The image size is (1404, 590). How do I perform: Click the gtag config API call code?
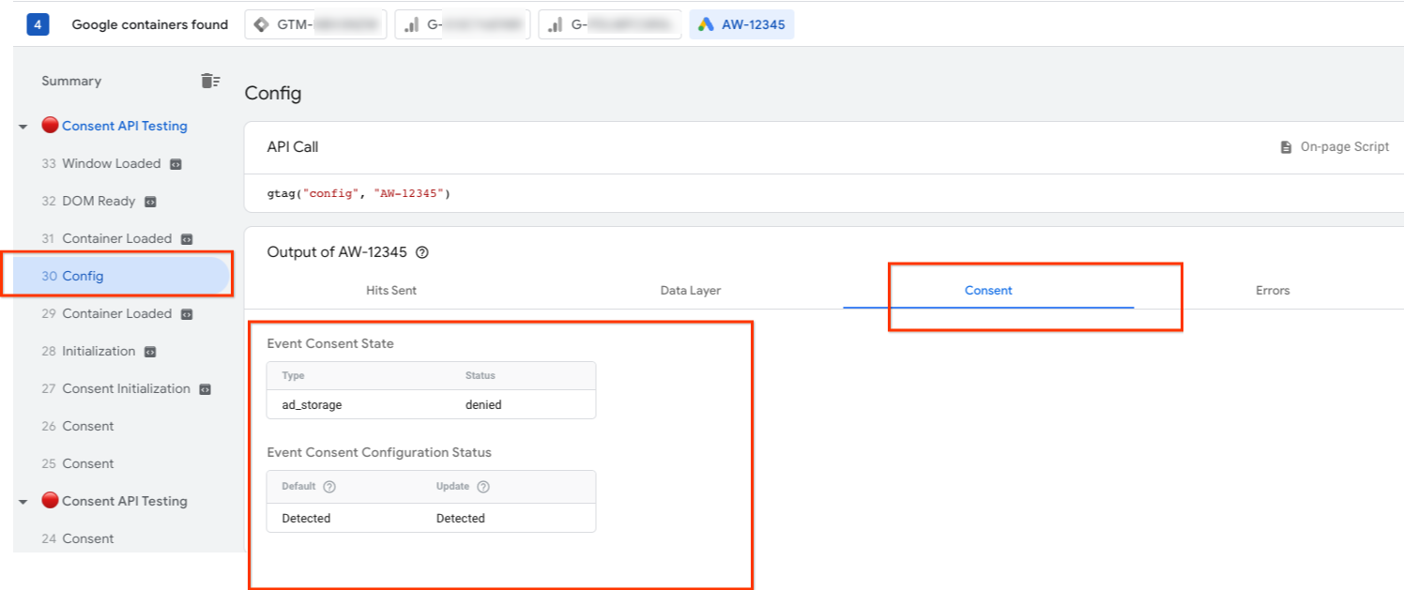[359, 194]
